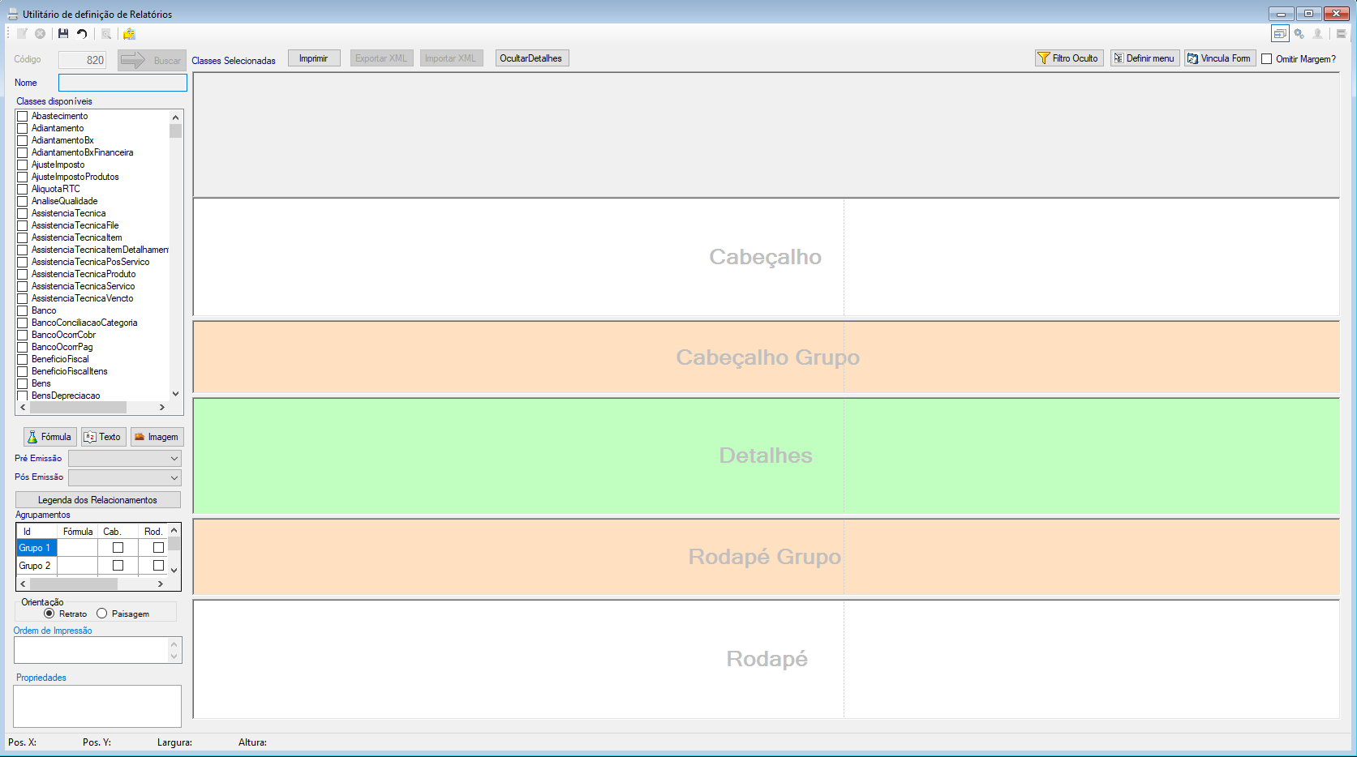Open Vincula Form

(1220, 58)
